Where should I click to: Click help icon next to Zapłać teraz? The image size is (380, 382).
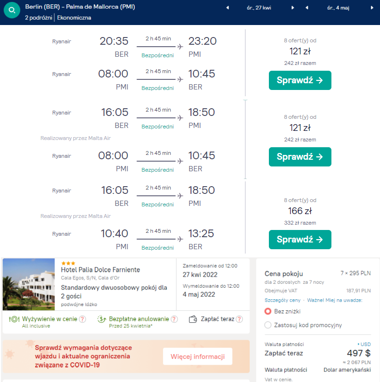(239, 319)
